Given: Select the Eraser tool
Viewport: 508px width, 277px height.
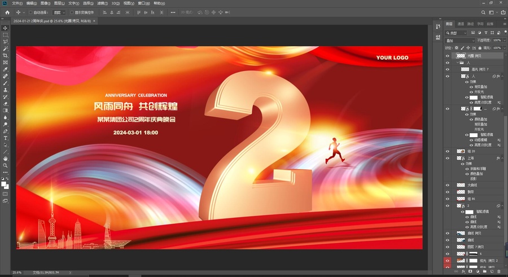Looking at the screenshot, I should [5, 104].
